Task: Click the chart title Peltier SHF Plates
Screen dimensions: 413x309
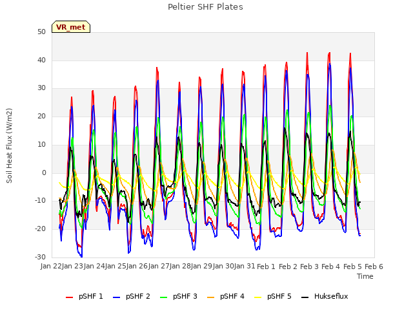Action: [x=205, y=7]
